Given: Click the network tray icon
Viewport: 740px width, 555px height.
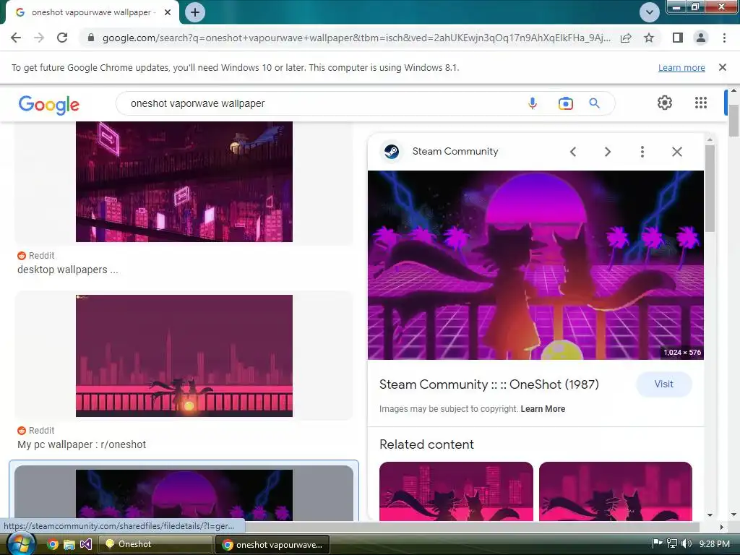Looking at the screenshot, I should [672, 543].
